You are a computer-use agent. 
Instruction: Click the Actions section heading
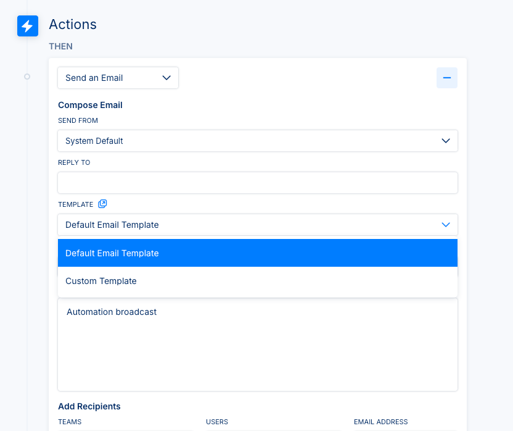(x=73, y=25)
